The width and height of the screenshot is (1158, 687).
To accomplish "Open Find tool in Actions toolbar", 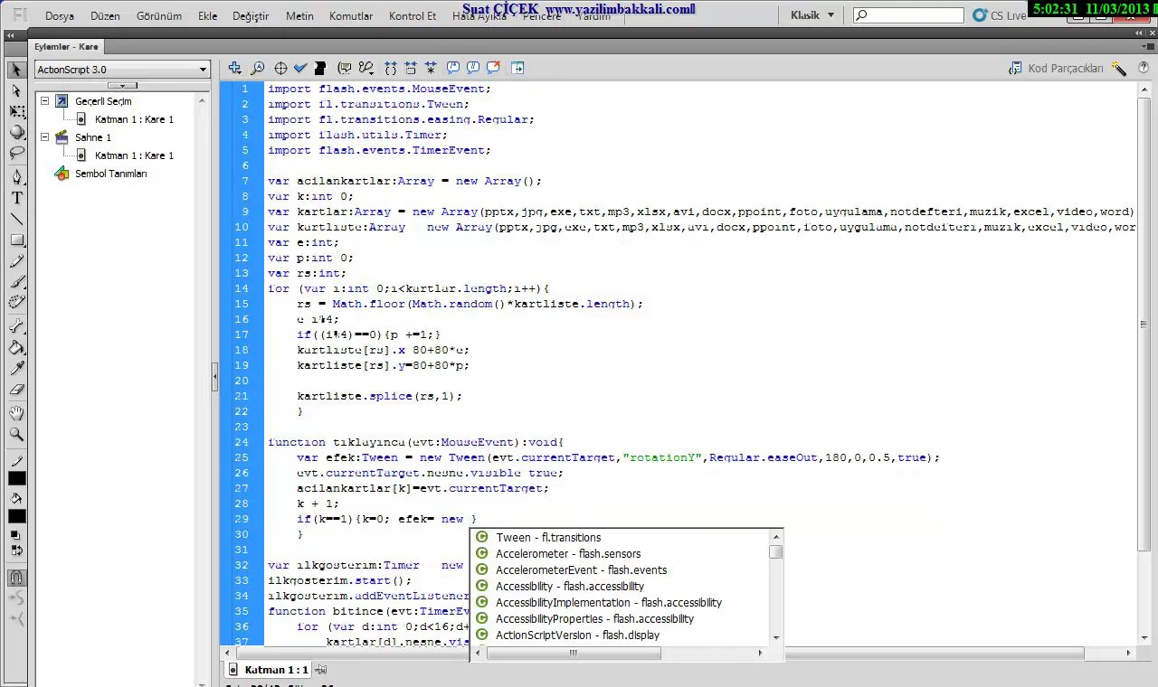I will tap(258, 68).
